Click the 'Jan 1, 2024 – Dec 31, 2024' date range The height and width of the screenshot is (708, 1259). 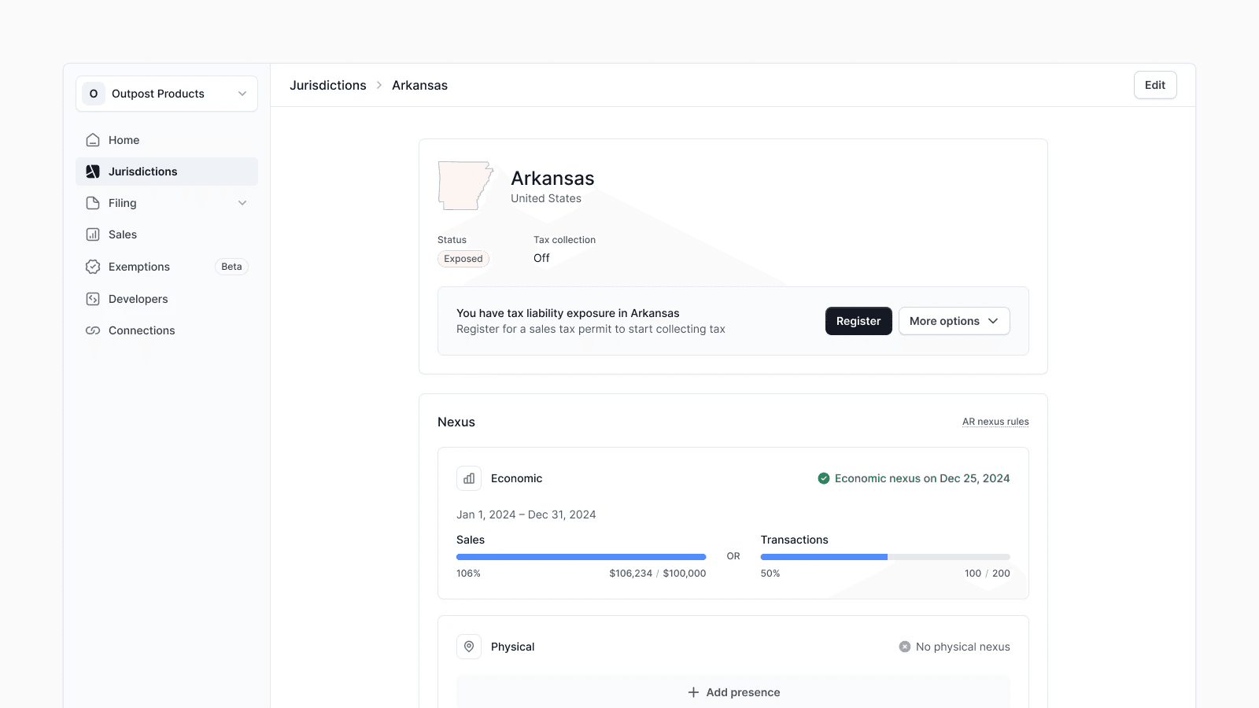click(526, 514)
